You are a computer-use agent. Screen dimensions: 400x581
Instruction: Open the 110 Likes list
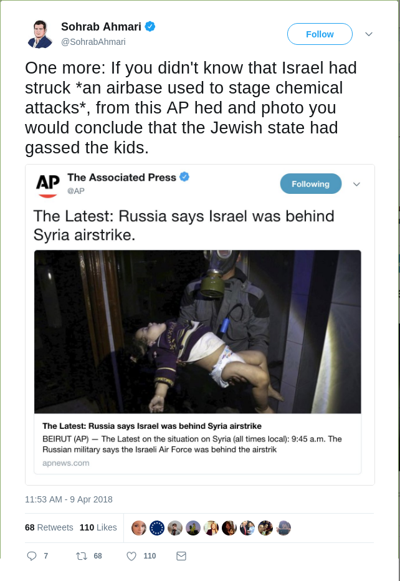[98, 527]
